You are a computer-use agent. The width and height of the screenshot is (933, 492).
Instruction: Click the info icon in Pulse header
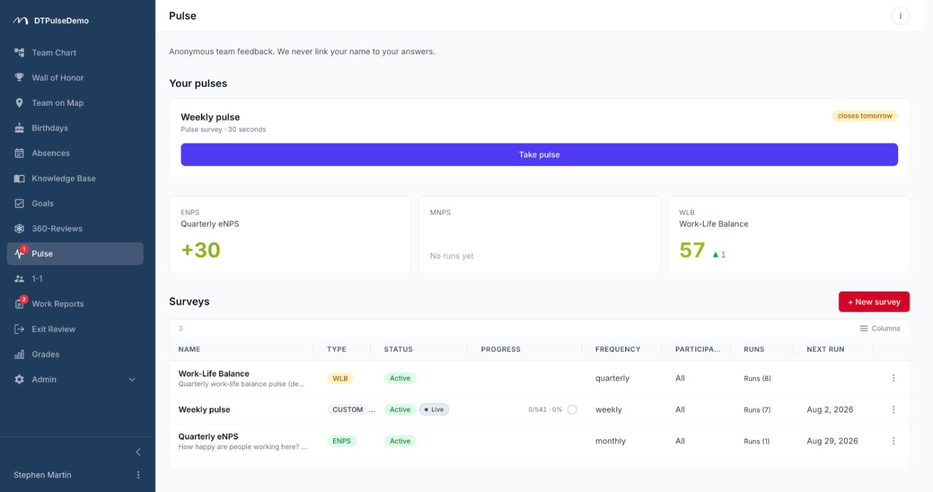pos(900,16)
